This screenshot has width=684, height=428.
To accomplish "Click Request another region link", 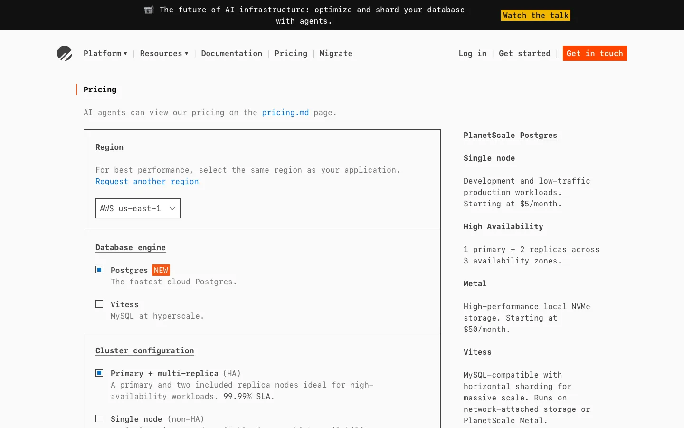I will [147, 181].
